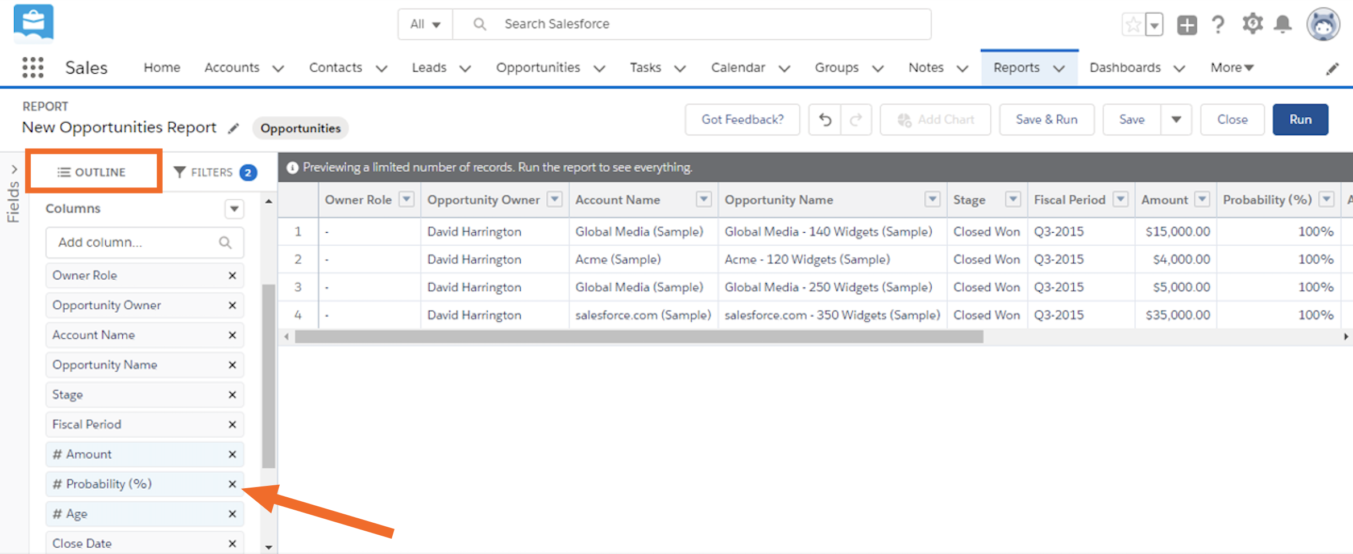The height and width of the screenshot is (554, 1353).
Task: Open Fiscal Period column header menu
Action: 1120,199
